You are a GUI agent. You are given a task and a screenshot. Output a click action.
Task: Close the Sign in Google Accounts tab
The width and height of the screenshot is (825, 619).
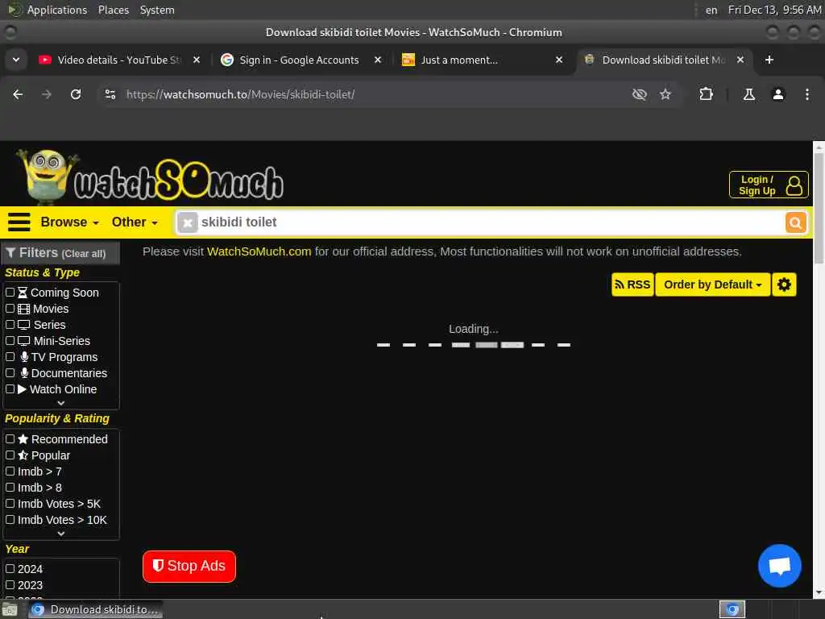[377, 60]
